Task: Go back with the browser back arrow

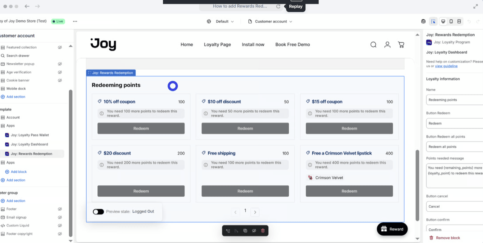Action: point(27,6)
